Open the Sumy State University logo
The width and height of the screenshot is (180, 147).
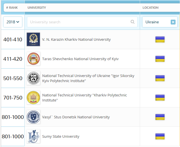[x=33, y=136]
